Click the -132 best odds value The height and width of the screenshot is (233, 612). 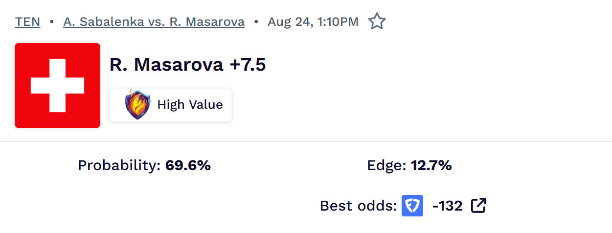tap(448, 206)
